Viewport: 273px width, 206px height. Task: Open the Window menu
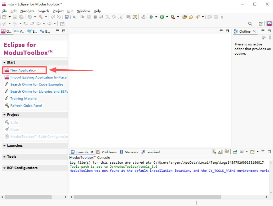pos(83,11)
